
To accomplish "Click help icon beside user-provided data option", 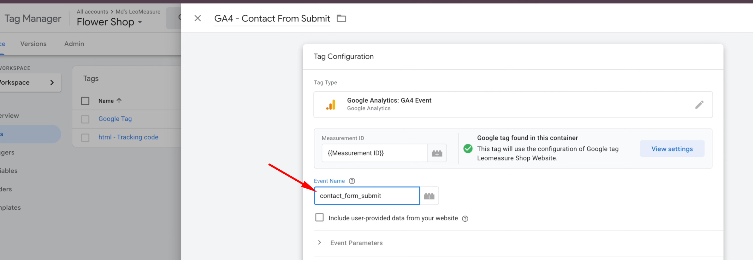I will [465, 219].
